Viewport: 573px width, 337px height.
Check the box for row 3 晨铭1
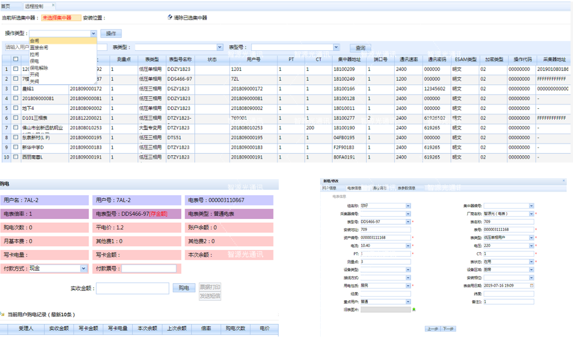click(16, 88)
